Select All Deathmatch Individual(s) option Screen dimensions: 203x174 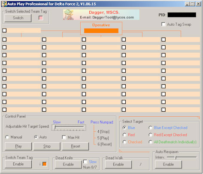point(151,142)
